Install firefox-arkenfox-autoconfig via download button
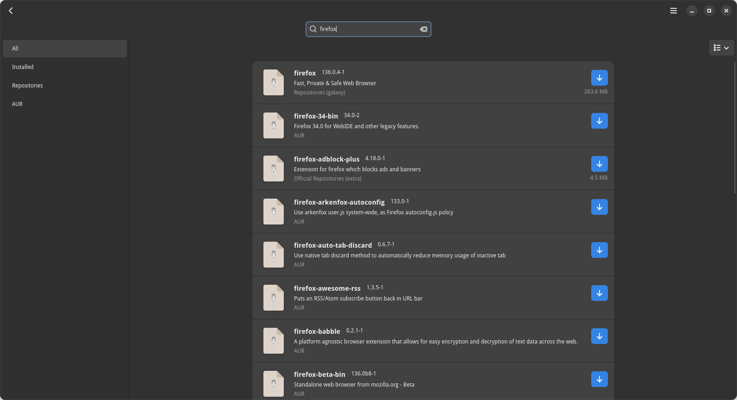Viewport: 737px width, 400px height. [600, 207]
